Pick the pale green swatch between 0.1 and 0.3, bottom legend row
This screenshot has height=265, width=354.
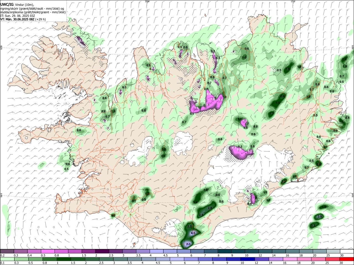[7, 259]
